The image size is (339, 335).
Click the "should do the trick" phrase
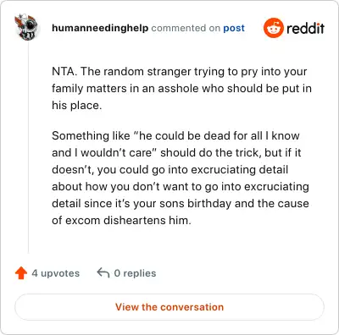point(211,152)
